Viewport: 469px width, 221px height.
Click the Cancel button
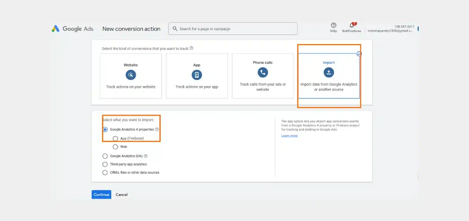(x=122, y=194)
